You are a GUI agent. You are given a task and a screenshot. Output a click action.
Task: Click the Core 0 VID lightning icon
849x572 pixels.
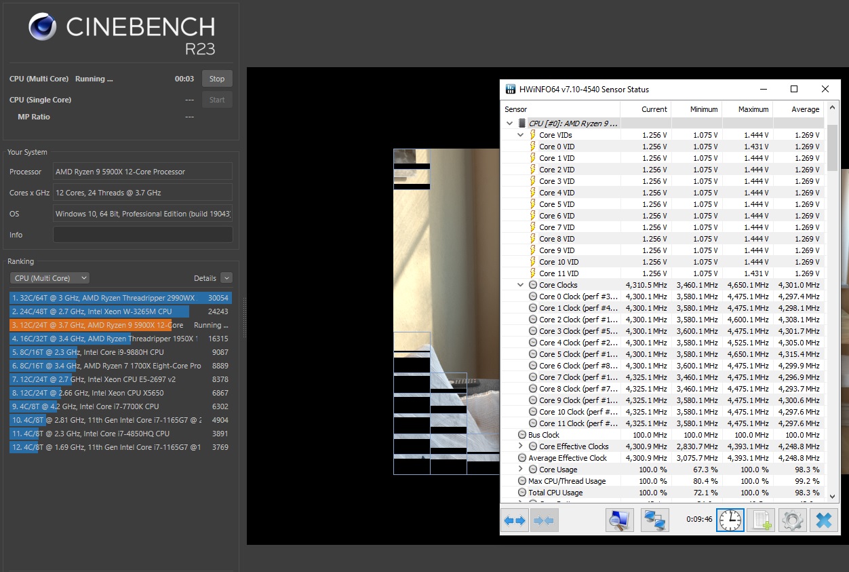[533, 147]
